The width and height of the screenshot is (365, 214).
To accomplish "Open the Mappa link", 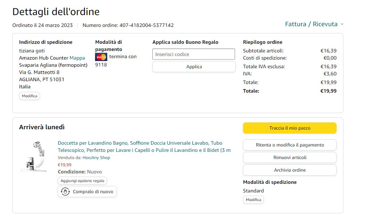I will point(77,58).
